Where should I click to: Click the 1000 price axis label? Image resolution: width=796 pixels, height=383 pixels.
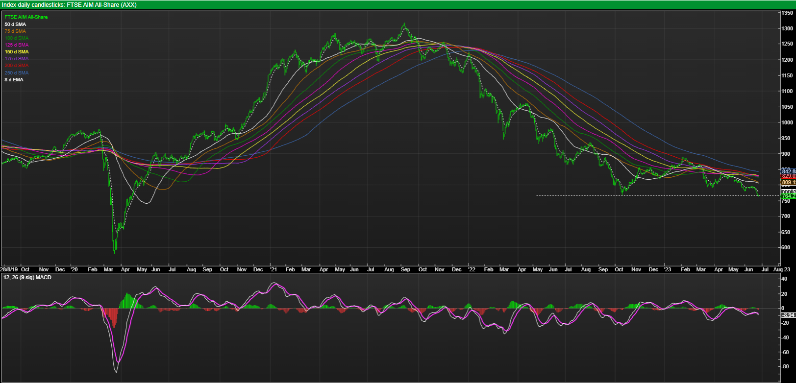click(x=787, y=122)
